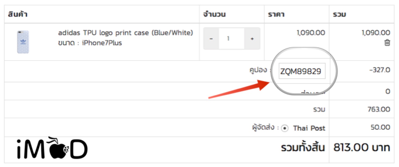Delete the adidas case using trash icon
The image size is (399, 167).
coord(387,43)
